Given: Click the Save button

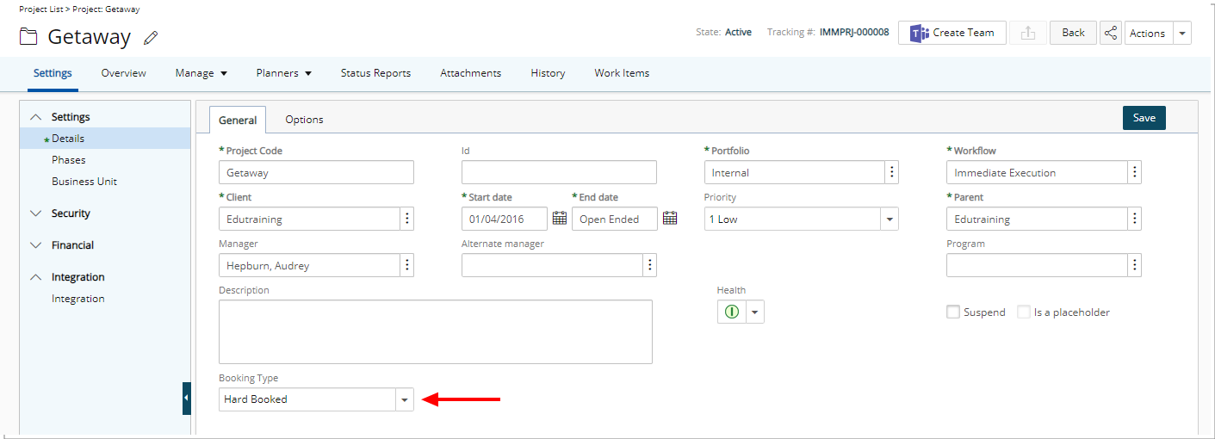Looking at the screenshot, I should [1144, 118].
